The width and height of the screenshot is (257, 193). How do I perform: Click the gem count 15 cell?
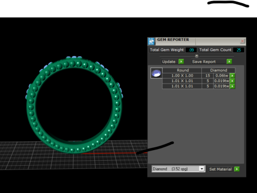tap(208, 76)
